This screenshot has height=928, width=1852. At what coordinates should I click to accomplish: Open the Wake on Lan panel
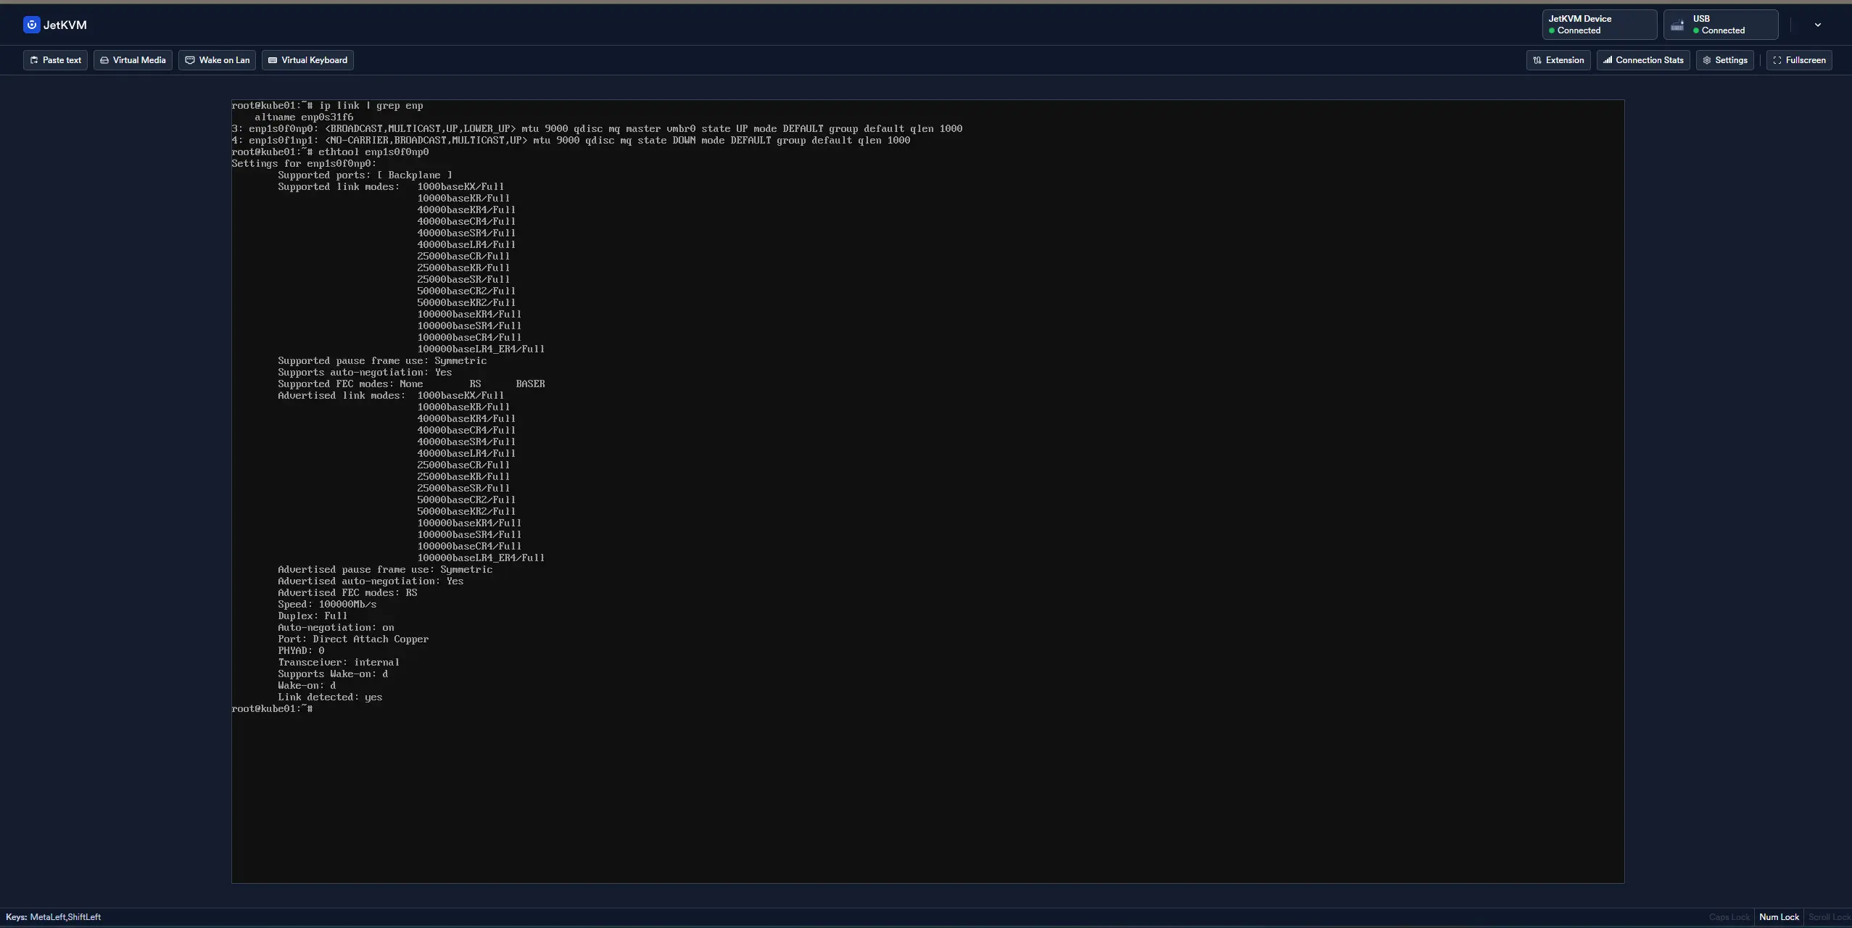tap(217, 60)
